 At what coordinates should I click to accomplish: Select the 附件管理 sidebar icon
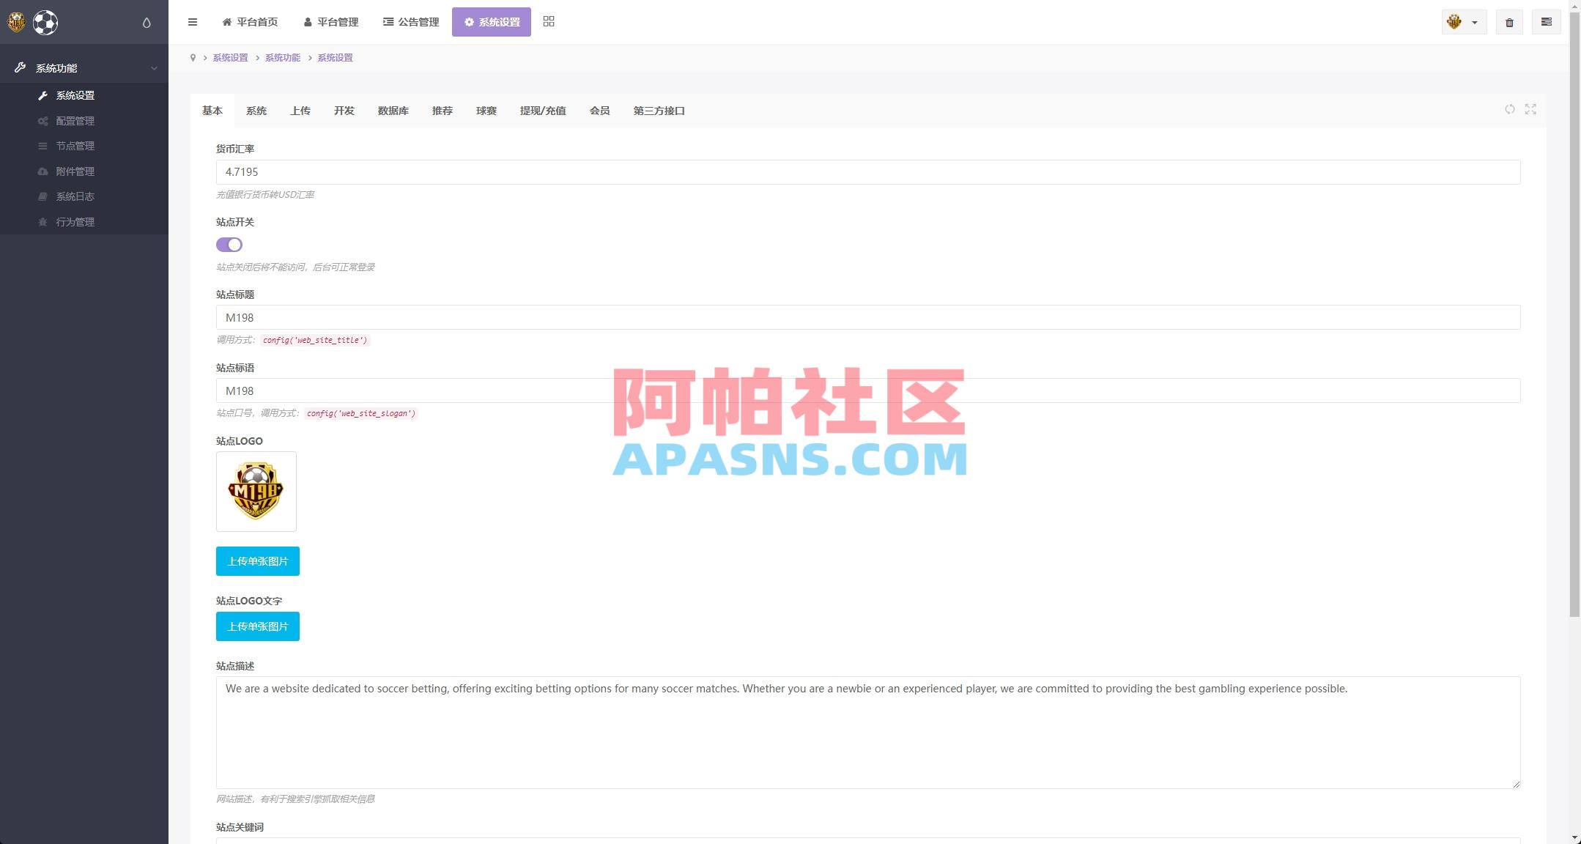[x=44, y=171]
